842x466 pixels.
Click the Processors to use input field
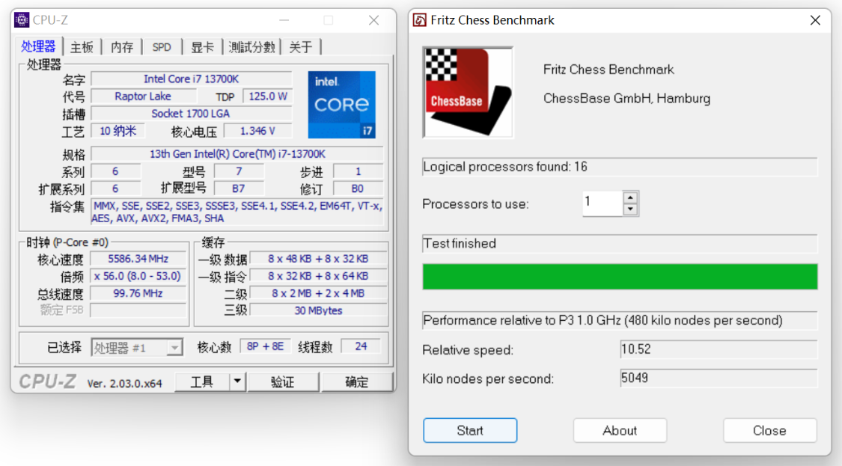point(602,203)
